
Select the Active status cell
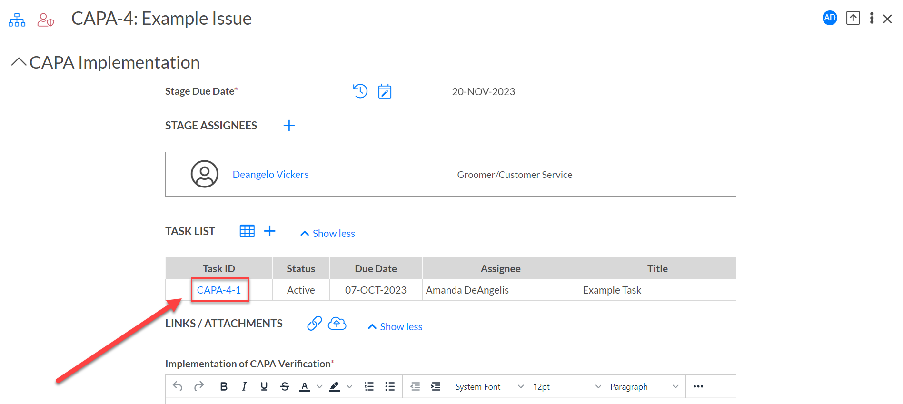[301, 290]
